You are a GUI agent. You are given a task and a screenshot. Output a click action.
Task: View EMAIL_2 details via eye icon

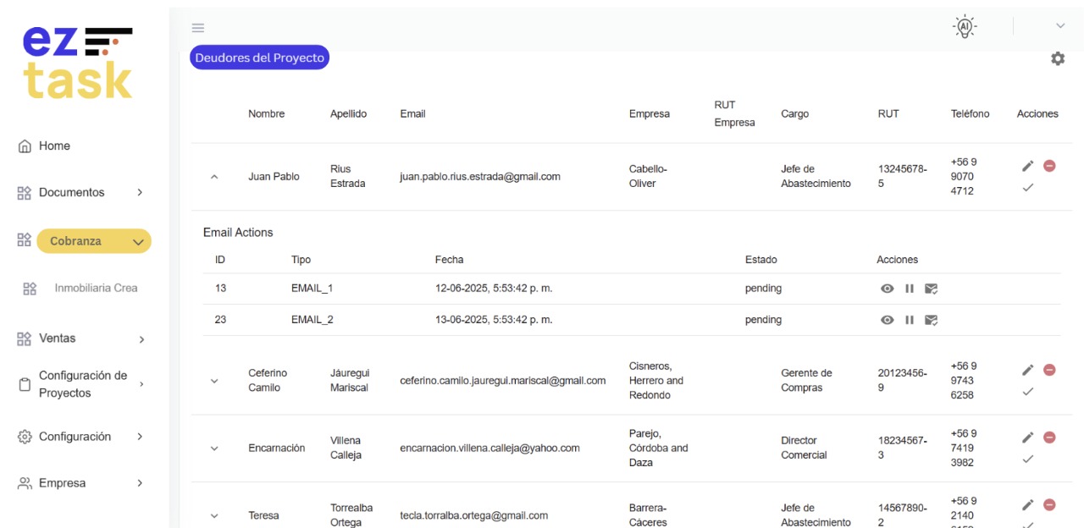coord(887,320)
